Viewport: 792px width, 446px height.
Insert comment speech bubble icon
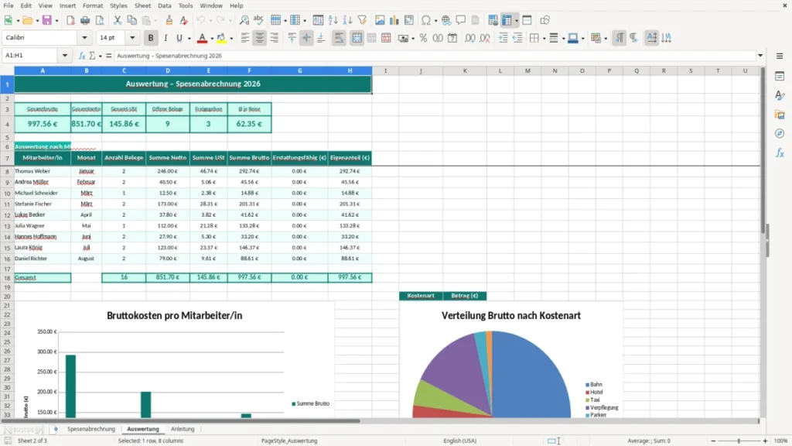pyautogui.click(x=461, y=20)
